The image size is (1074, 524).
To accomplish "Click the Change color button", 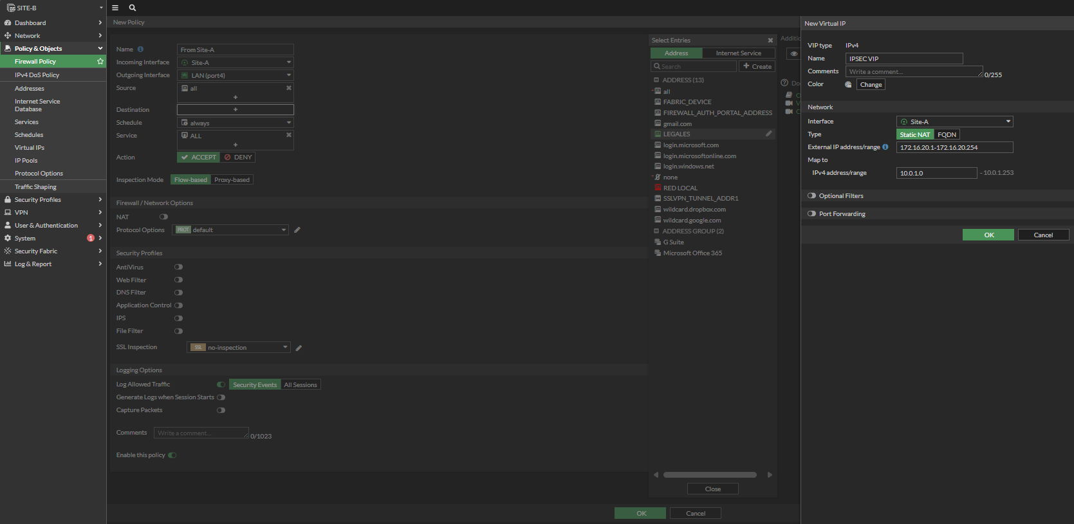I will [871, 85].
